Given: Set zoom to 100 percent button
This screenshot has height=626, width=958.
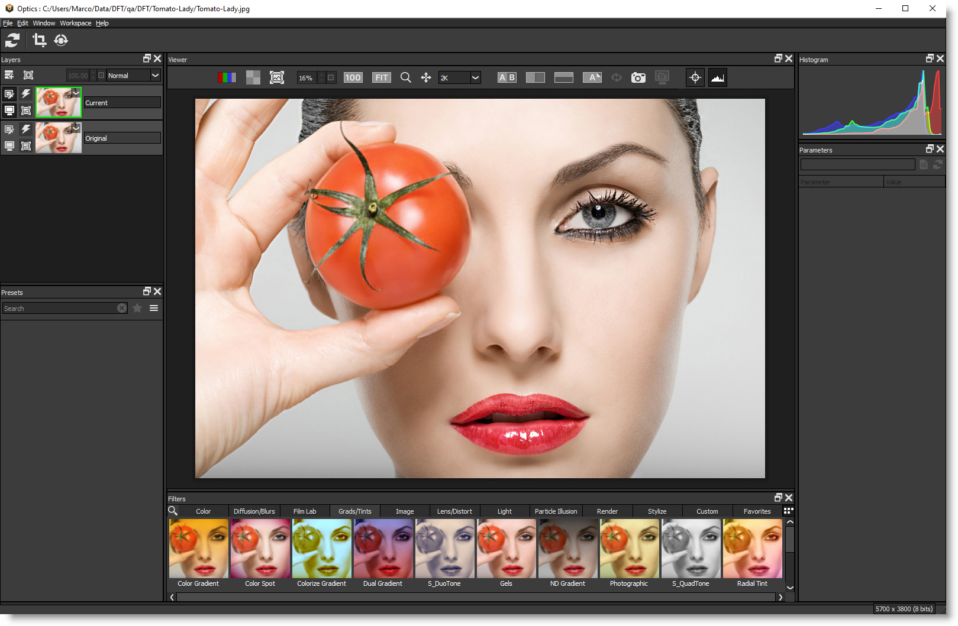Looking at the screenshot, I should (x=353, y=77).
